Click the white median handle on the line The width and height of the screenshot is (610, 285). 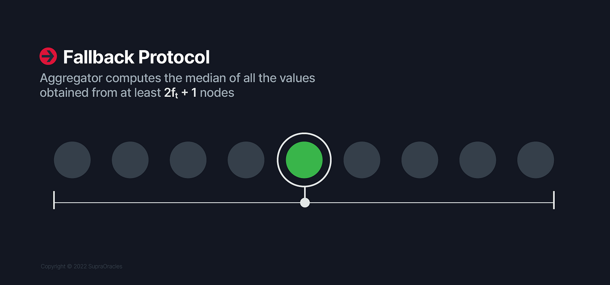[305, 203]
